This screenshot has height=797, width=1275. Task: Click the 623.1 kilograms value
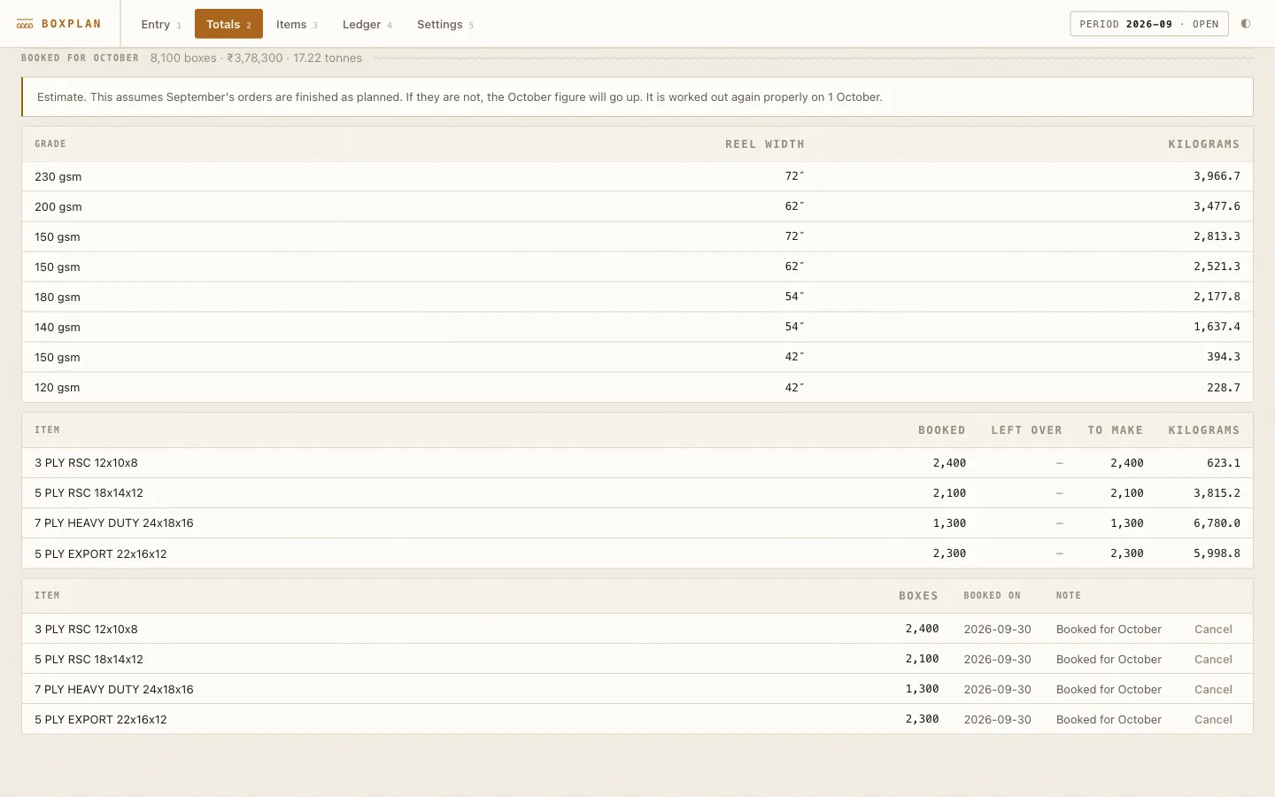pos(1224,463)
